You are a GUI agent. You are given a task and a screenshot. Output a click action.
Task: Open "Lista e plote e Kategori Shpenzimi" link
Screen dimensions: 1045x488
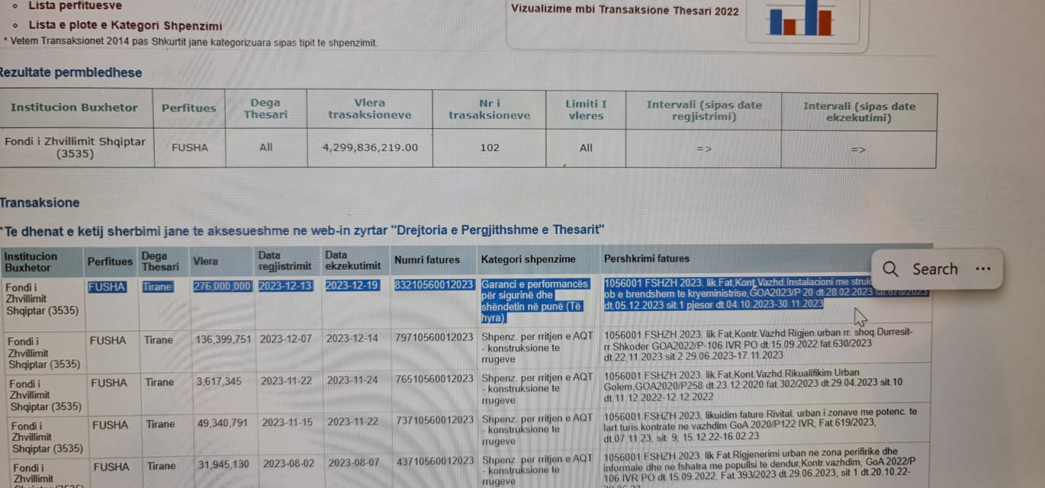[x=125, y=25]
